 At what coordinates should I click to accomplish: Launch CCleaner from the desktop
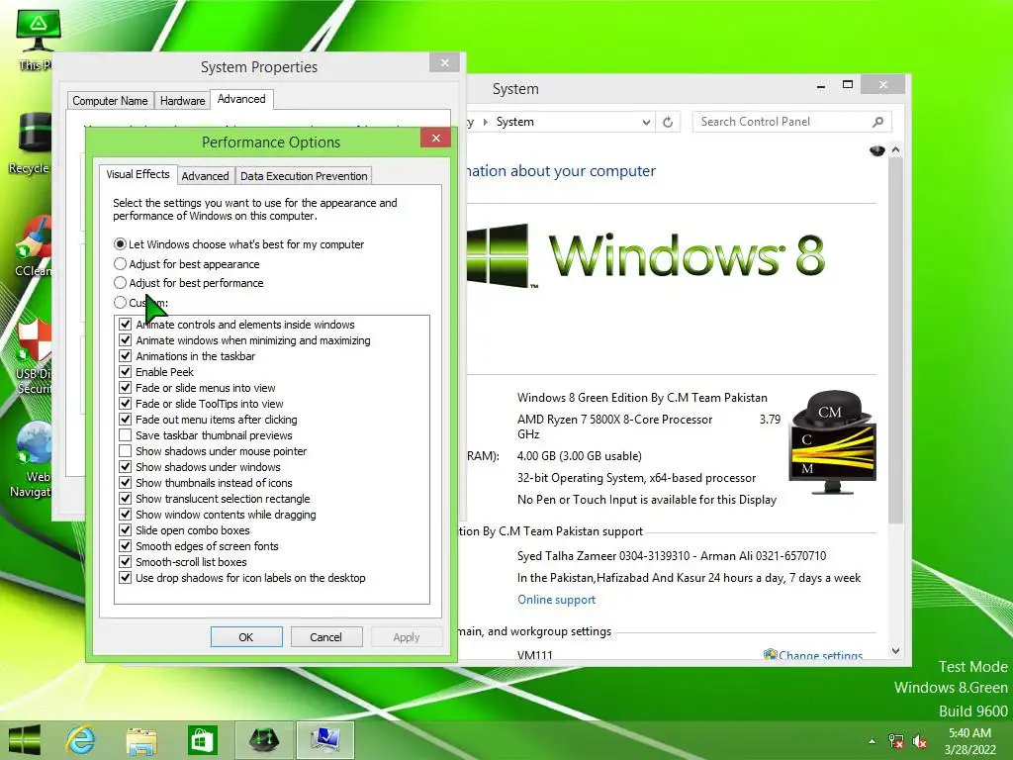pyautogui.click(x=34, y=246)
